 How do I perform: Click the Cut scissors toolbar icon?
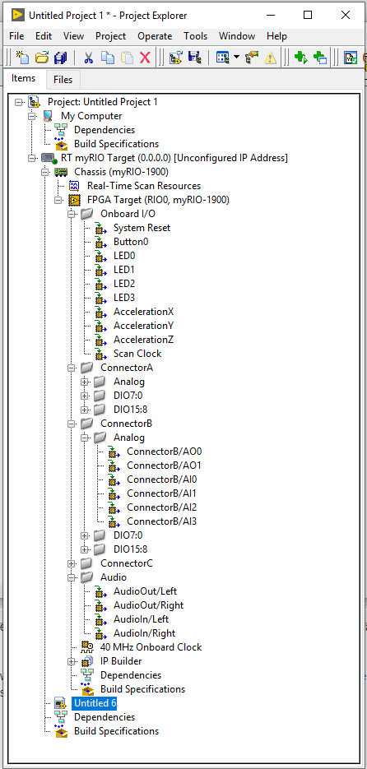click(88, 58)
